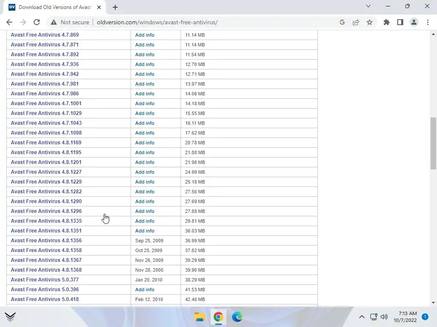
Task: Click Add info for version 4.8.1201
Action: (145, 162)
